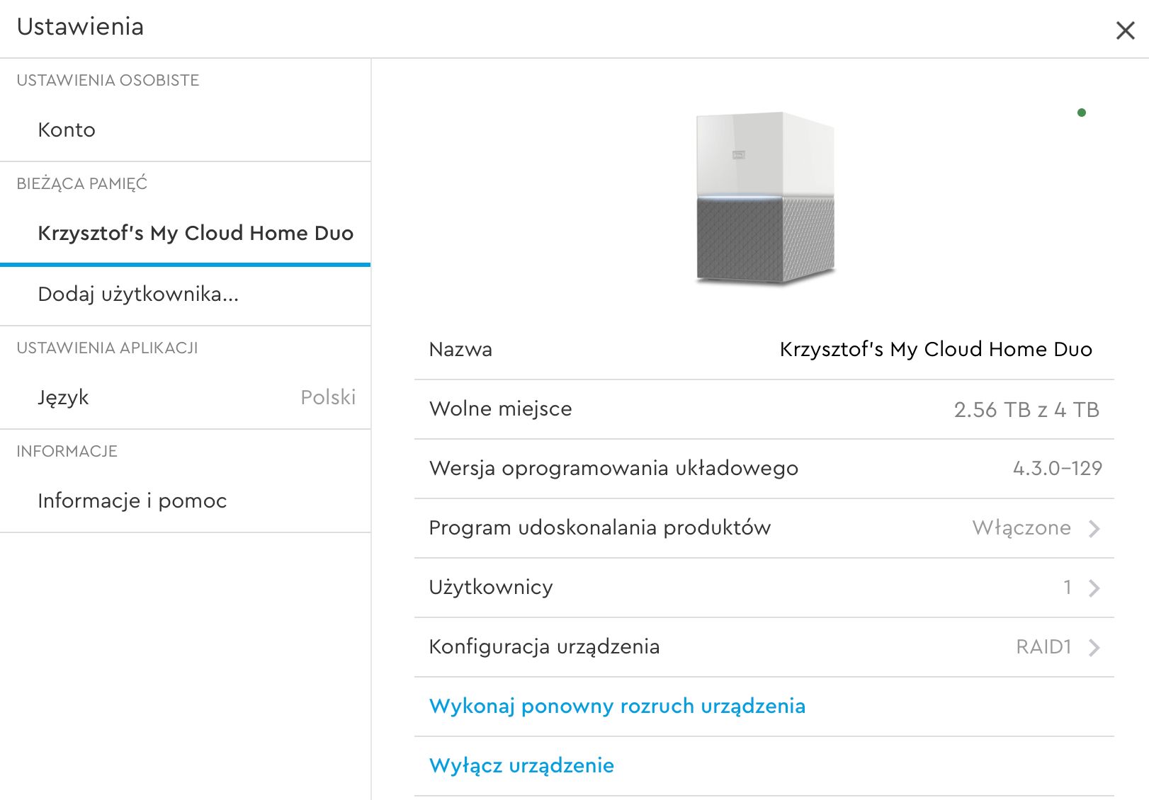Click the USTAWIENIA APLIKACJI header

[x=107, y=348]
